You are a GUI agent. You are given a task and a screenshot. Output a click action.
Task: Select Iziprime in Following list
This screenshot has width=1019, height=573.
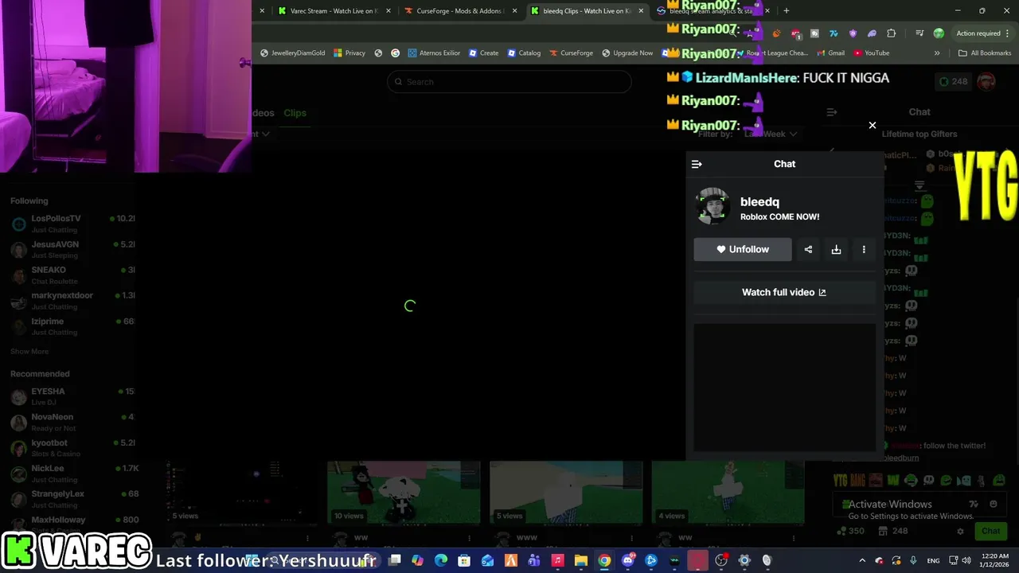click(73, 325)
